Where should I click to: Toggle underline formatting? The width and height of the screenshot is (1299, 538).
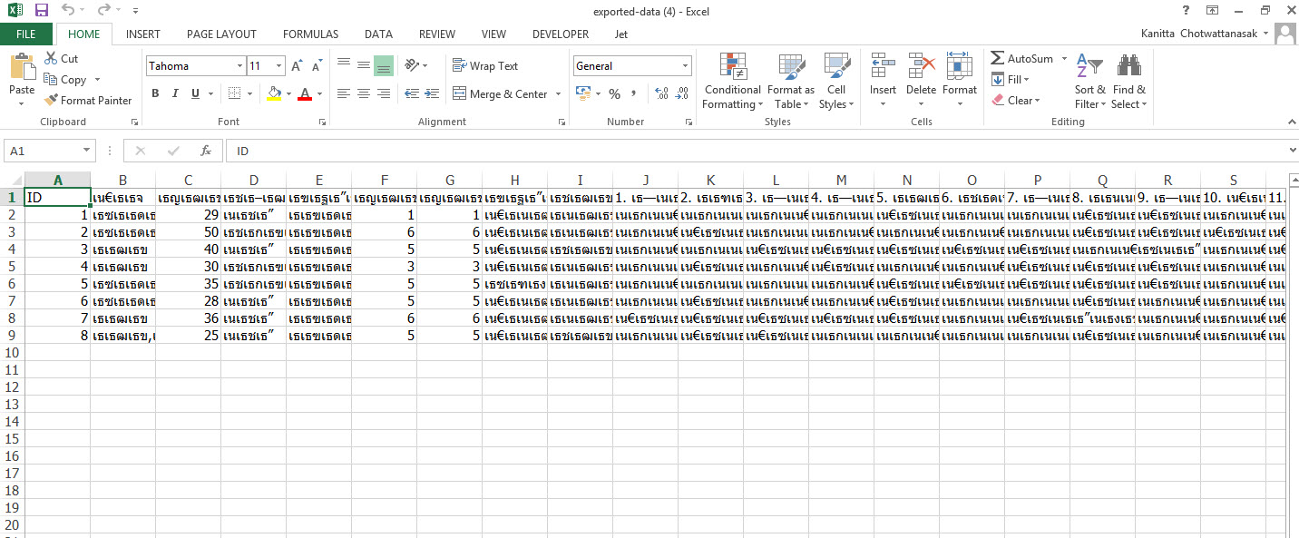pyautogui.click(x=195, y=93)
